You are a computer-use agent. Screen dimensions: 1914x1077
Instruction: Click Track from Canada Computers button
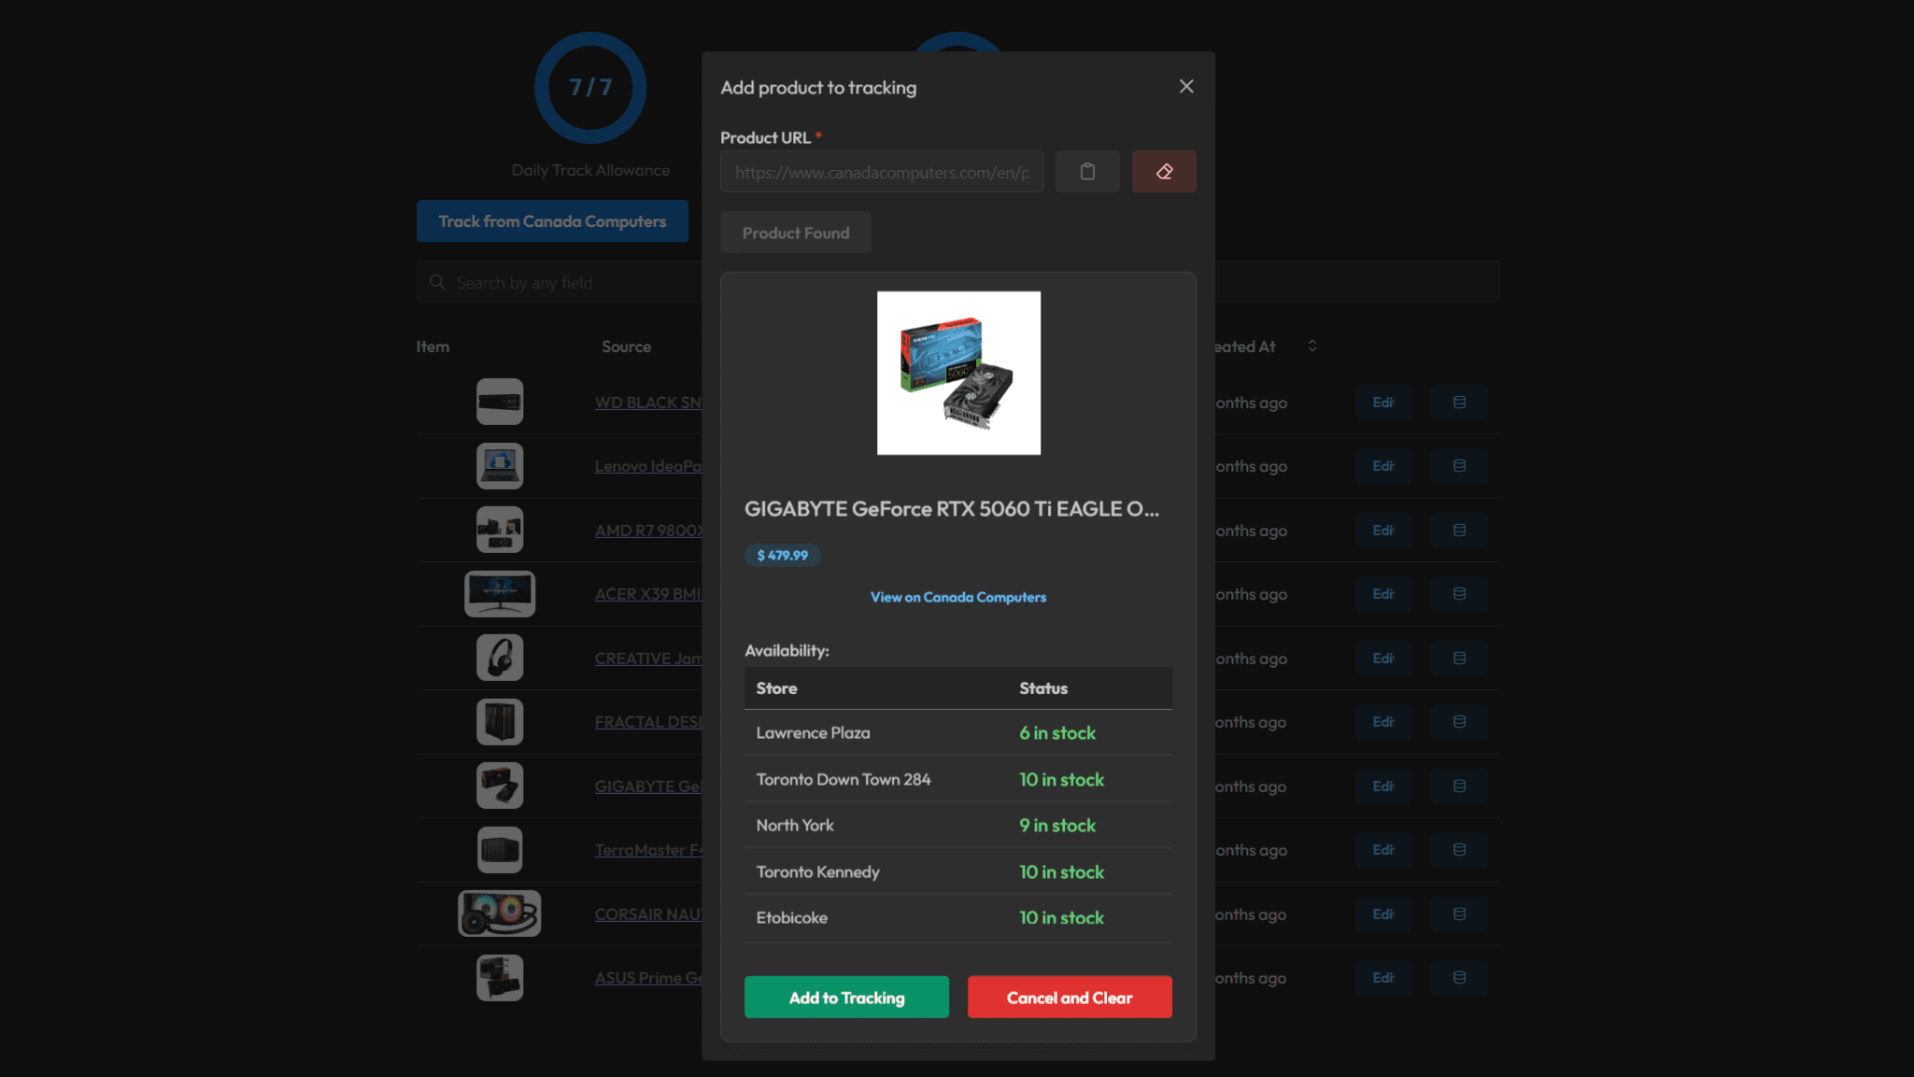click(552, 221)
